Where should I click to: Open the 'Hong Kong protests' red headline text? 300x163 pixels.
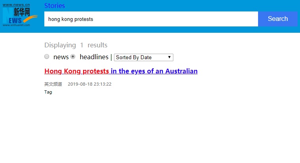pos(76,71)
